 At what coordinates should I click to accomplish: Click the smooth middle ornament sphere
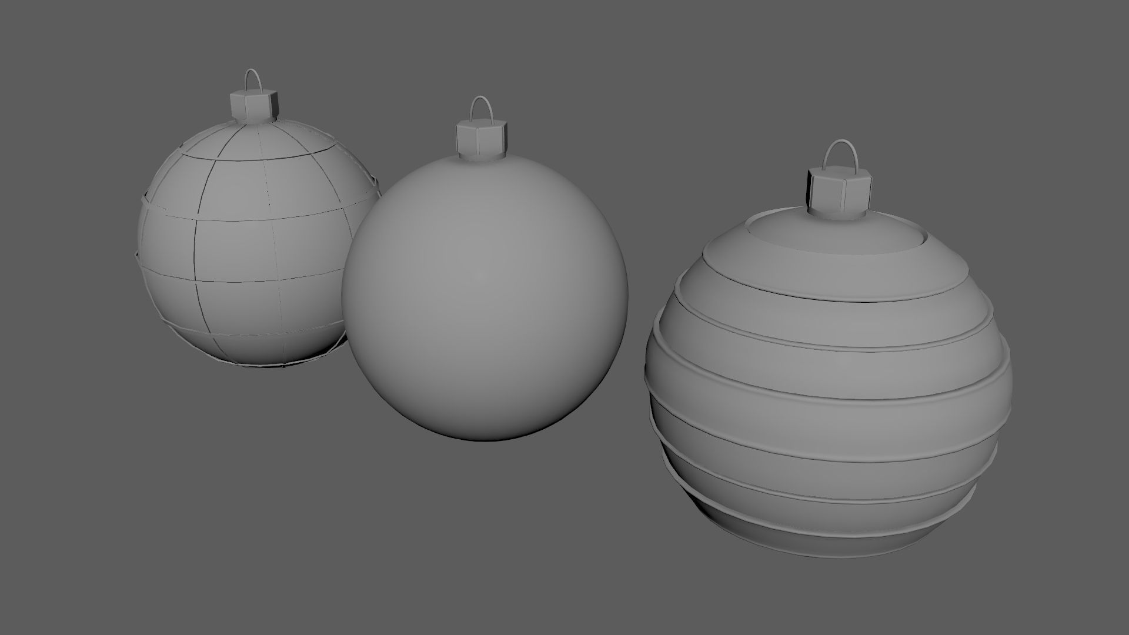485,294
